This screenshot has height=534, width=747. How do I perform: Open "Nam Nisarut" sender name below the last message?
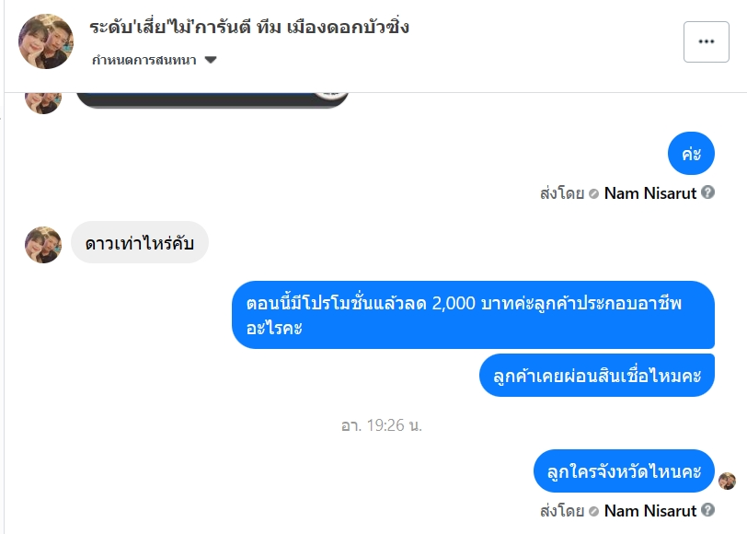(x=649, y=510)
